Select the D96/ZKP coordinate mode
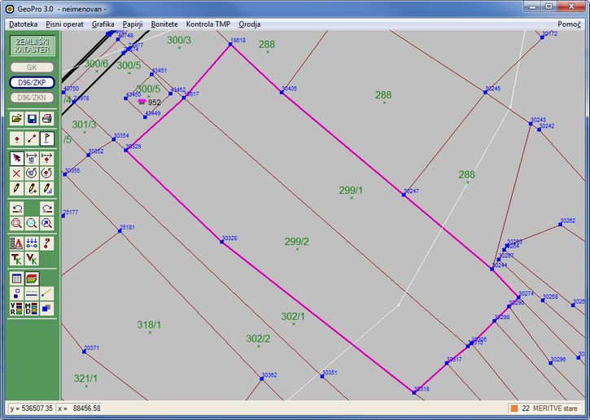The width and height of the screenshot is (590, 420). coord(32,82)
